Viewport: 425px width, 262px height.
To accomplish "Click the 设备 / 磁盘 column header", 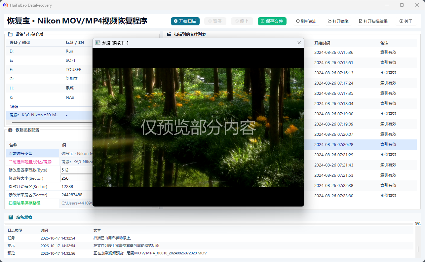I will 20,43.
